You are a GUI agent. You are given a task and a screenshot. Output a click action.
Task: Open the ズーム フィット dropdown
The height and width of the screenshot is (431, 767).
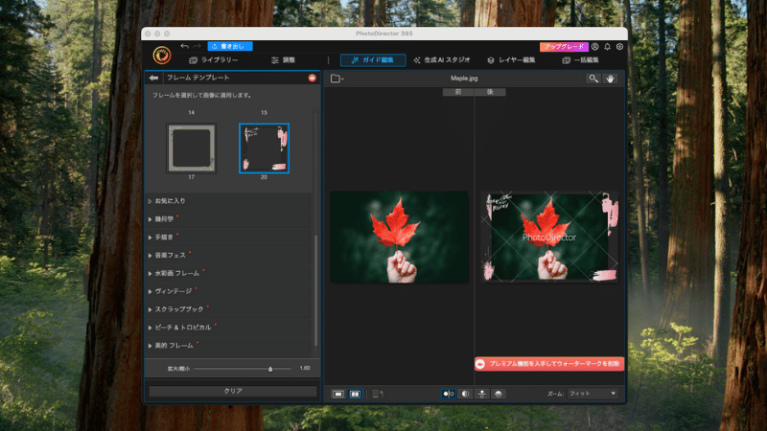point(593,394)
